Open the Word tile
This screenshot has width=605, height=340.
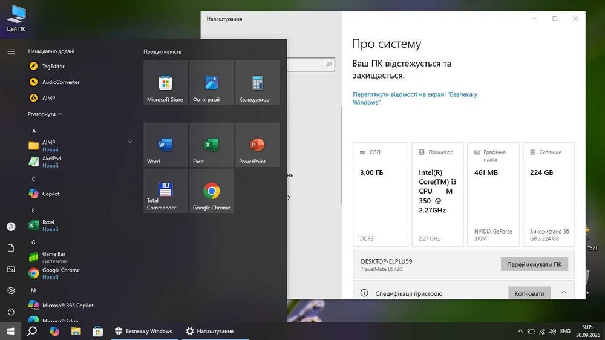tap(166, 145)
